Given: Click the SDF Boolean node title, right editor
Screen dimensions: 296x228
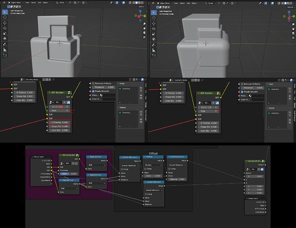Looking at the screenshot, I should pyautogui.click(x=206, y=93).
